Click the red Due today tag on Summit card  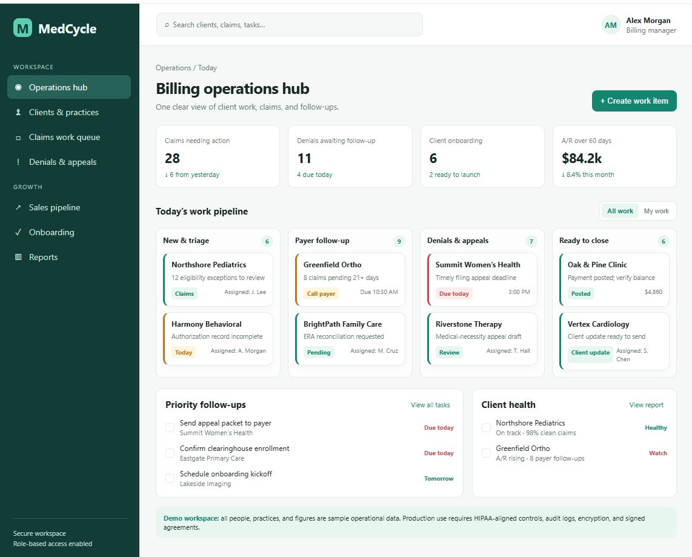tap(454, 293)
